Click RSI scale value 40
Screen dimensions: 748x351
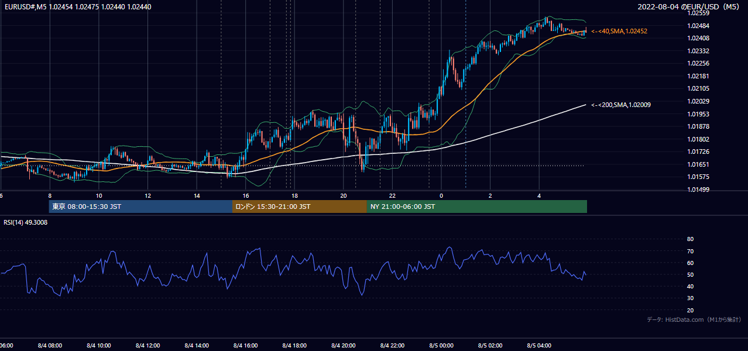(x=690, y=287)
